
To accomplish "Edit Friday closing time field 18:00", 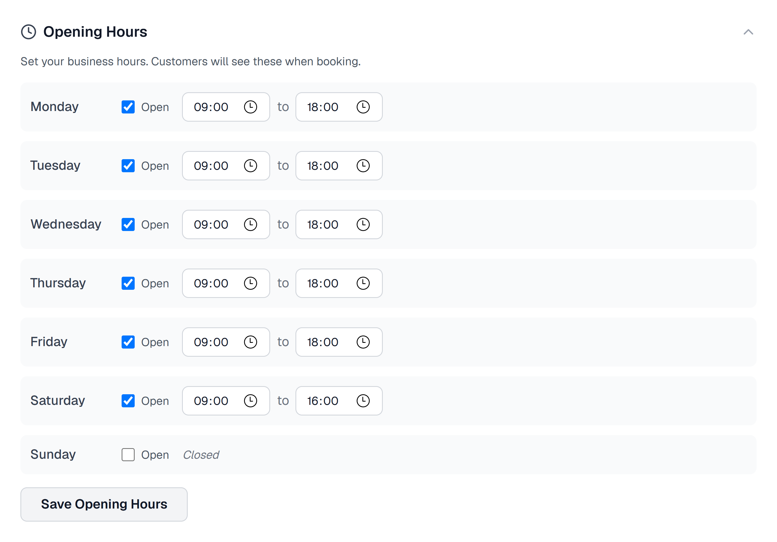I will pyautogui.click(x=339, y=342).
